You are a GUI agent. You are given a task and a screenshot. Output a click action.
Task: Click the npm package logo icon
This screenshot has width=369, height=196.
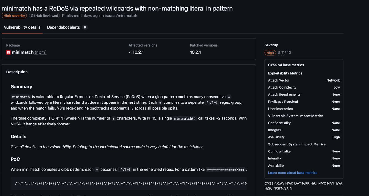[8, 52]
